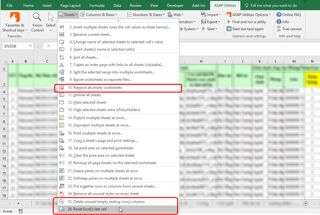The width and height of the screenshot is (320, 215).
Task: Switch to the Insert tab
Action: tap(47, 6)
